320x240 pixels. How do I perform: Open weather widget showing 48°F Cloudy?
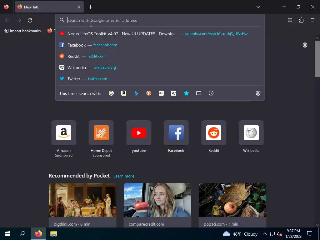[240, 234]
